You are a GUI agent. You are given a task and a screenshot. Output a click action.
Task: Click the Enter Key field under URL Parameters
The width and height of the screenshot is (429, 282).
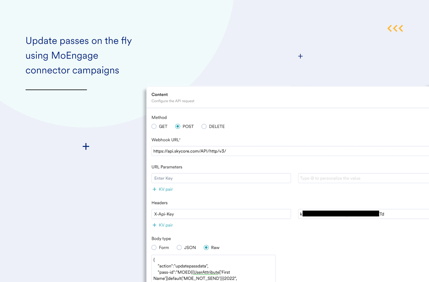click(221, 178)
